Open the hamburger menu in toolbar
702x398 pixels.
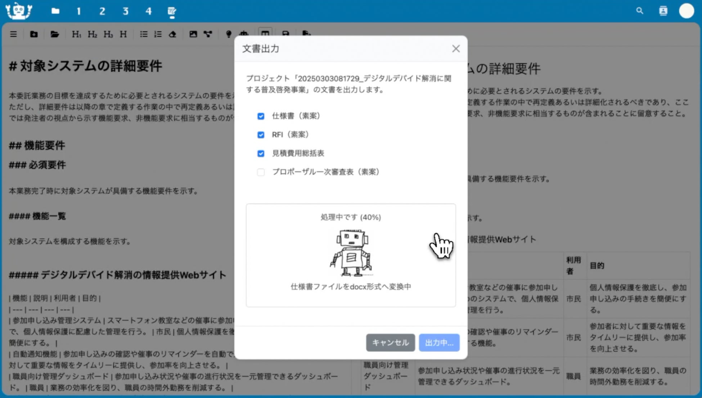(13, 34)
